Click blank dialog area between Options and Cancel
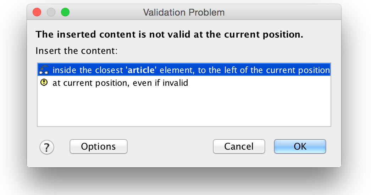 [x=170, y=147]
